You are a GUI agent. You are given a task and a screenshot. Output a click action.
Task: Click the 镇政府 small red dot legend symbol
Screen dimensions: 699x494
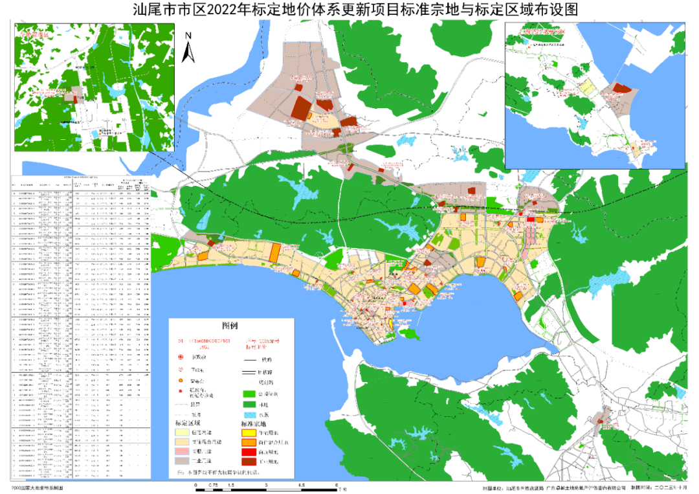[x=181, y=391]
